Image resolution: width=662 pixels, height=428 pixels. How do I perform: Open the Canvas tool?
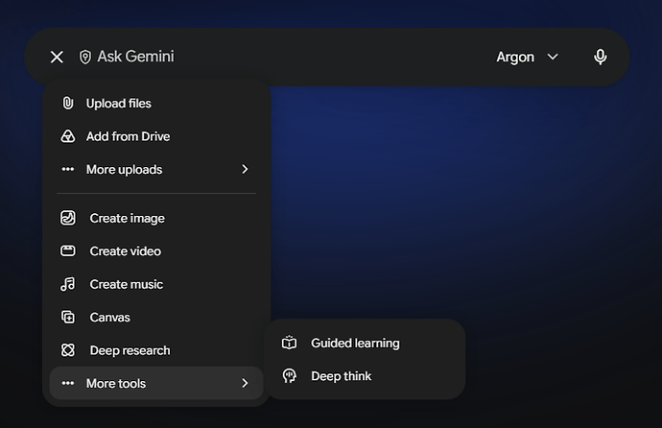(156, 317)
